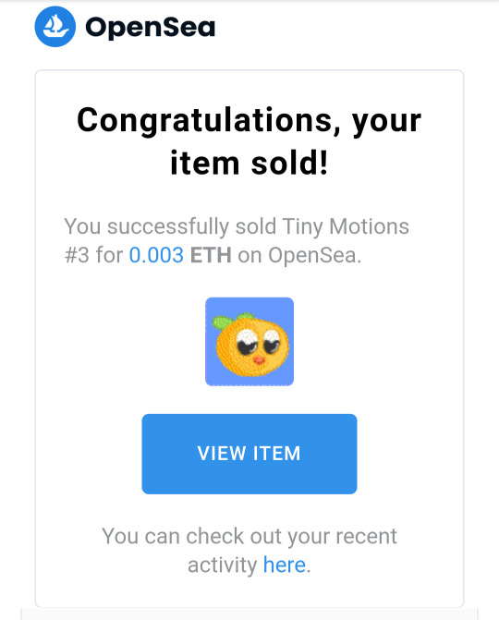The image size is (499, 620).
Task: Click the 'item sold!' heading line
Action: click(x=249, y=164)
